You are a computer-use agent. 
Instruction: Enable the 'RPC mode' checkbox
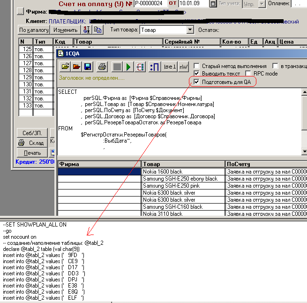click(249, 74)
